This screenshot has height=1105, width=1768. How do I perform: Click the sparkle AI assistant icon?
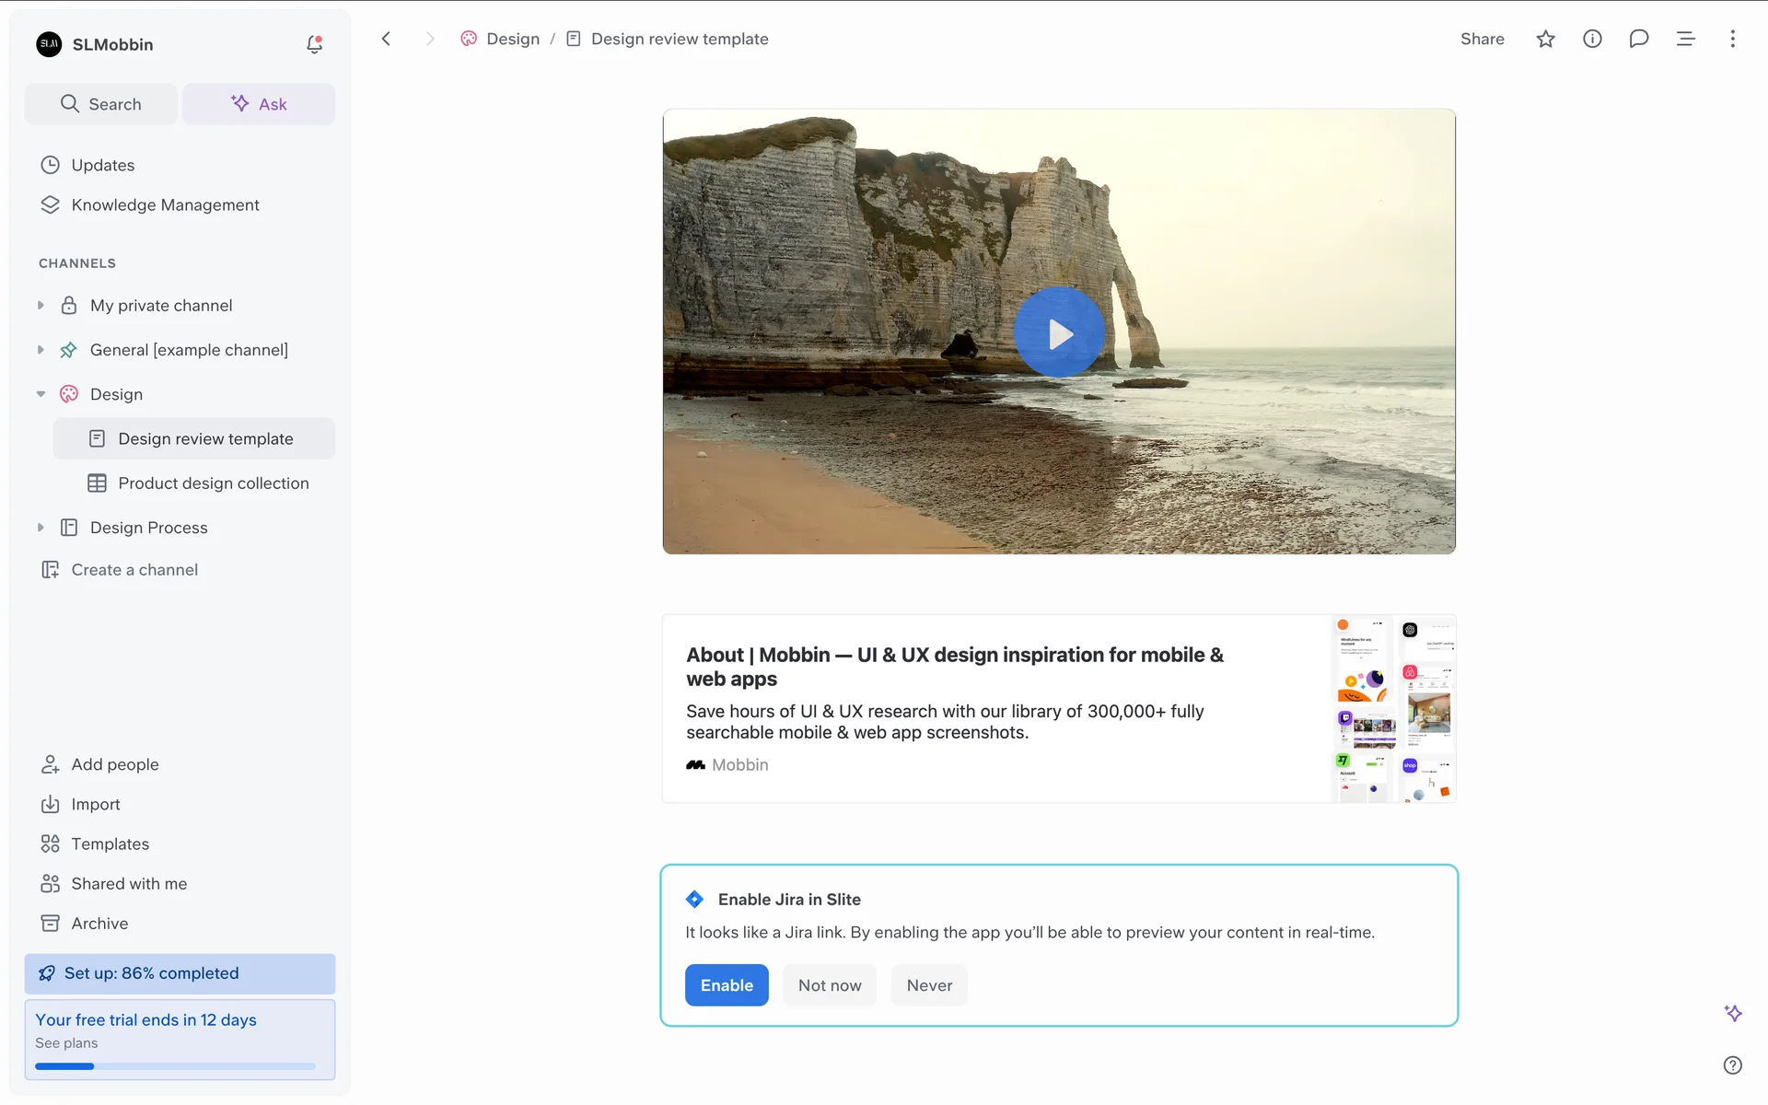coord(1732,1013)
